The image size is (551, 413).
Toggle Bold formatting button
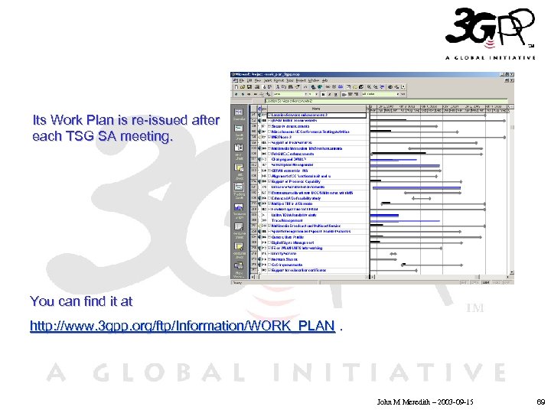point(323,94)
